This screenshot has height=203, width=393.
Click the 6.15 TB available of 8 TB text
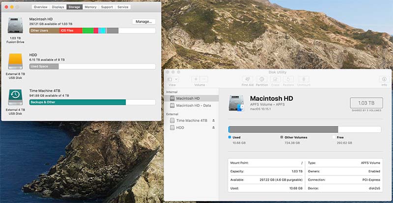click(x=47, y=60)
